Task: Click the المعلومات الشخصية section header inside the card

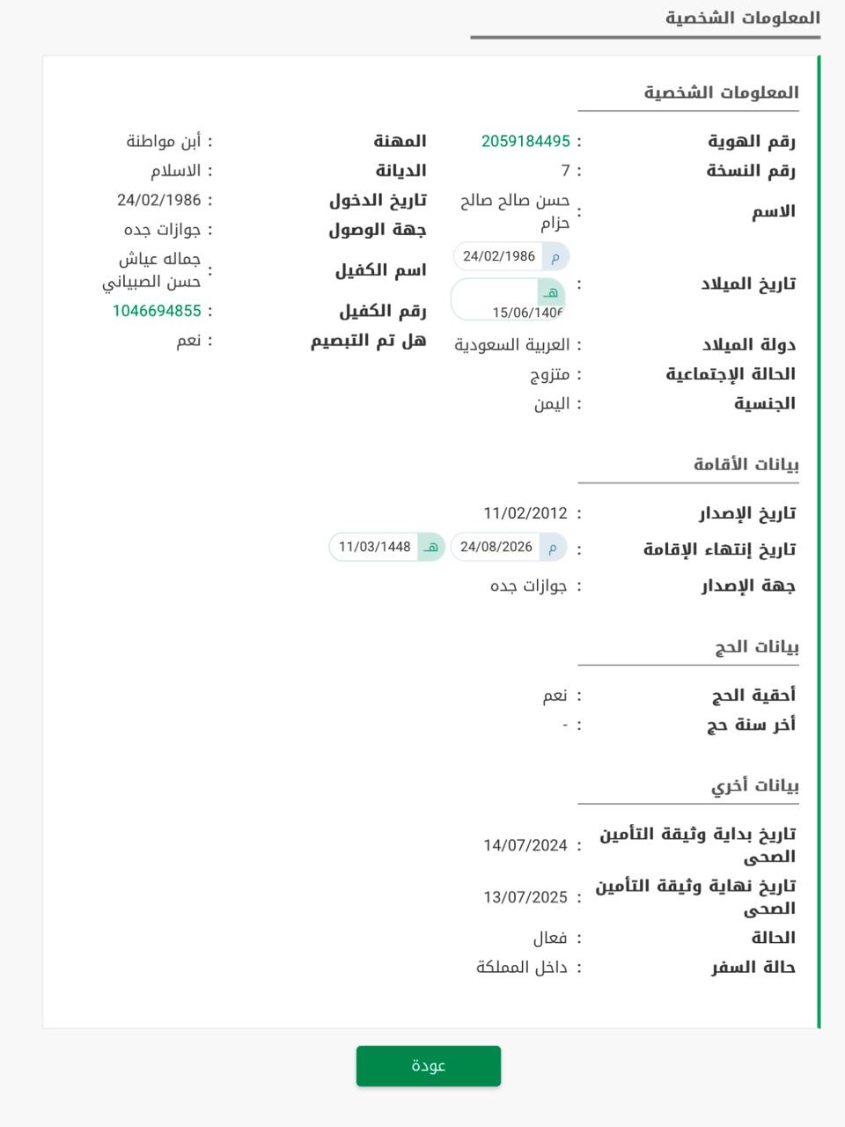Action: coord(721,92)
